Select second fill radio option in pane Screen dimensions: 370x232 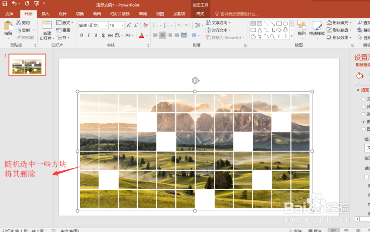pyautogui.click(x=363, y=107)
